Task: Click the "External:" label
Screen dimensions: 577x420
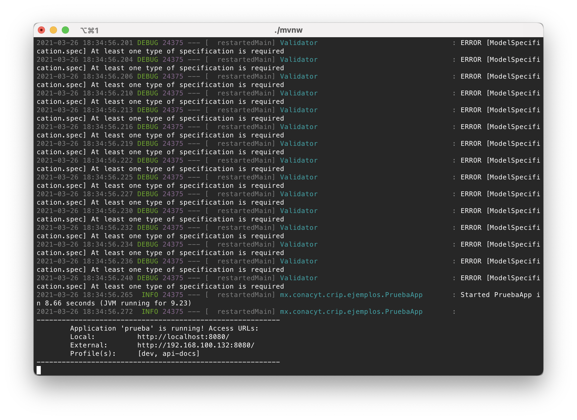Action: (89, 345)
